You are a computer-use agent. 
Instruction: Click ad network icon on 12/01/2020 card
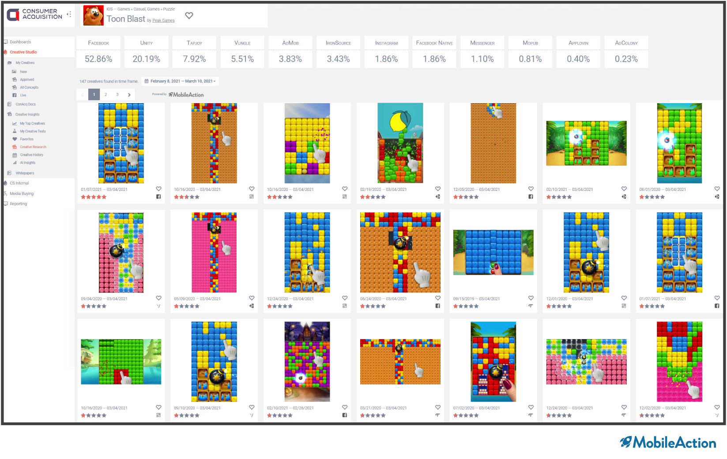click(624, 306)
